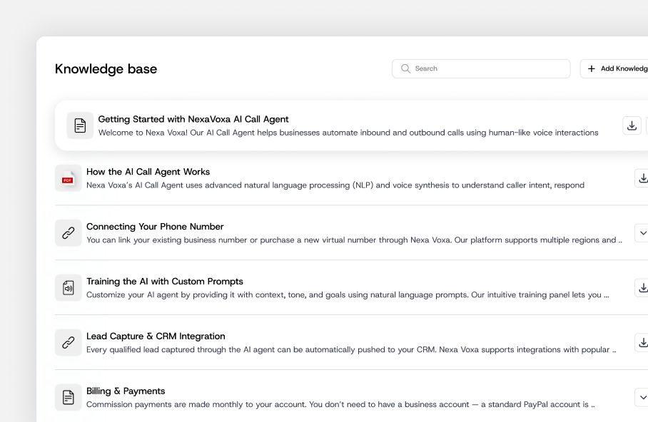Viewport: 648px width, 422px height.
Task: Open Lead Capture & CRM Integration title
Action: (x=156, y=336)
